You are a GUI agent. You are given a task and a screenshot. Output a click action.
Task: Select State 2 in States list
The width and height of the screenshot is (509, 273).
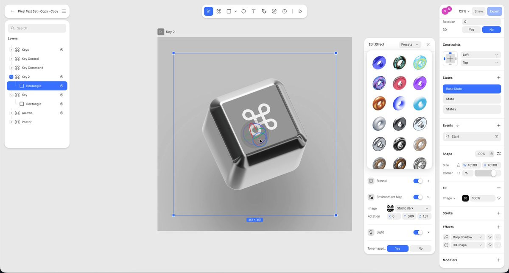coord(472,109)
